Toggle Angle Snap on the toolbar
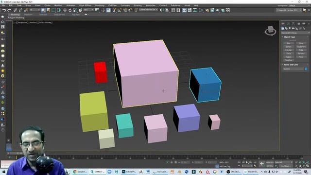Viewport: 311px width, 175px height. click(x=120, y=10)
